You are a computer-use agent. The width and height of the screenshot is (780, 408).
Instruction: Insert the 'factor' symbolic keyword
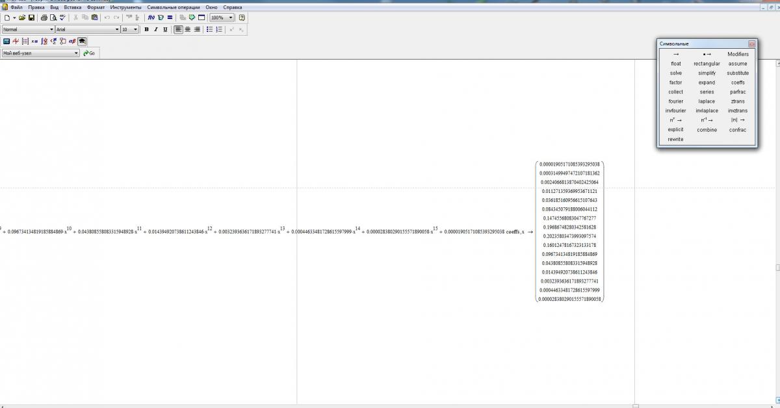(676, 83)
